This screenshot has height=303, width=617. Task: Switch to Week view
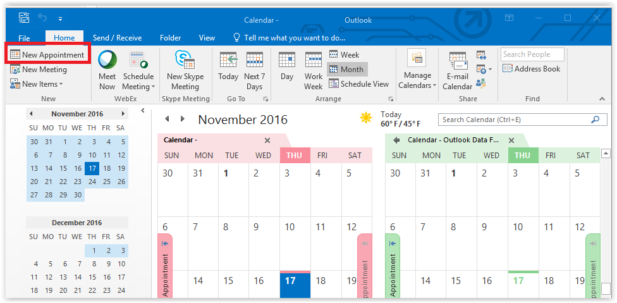coord(344,54)
